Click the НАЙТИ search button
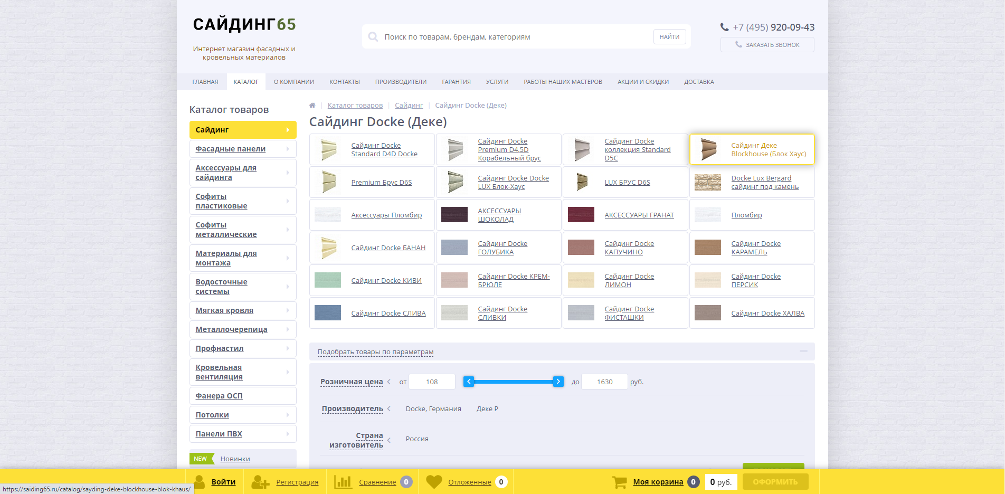 (669, 37)
